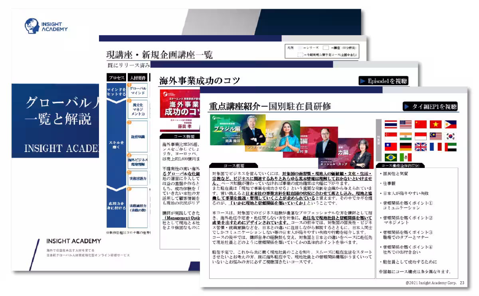479x296 pixels.
Task: Click '信頼関係を築くポイント① コミュニケーション'
Action: pyautogui.click(x=406, y=205)
